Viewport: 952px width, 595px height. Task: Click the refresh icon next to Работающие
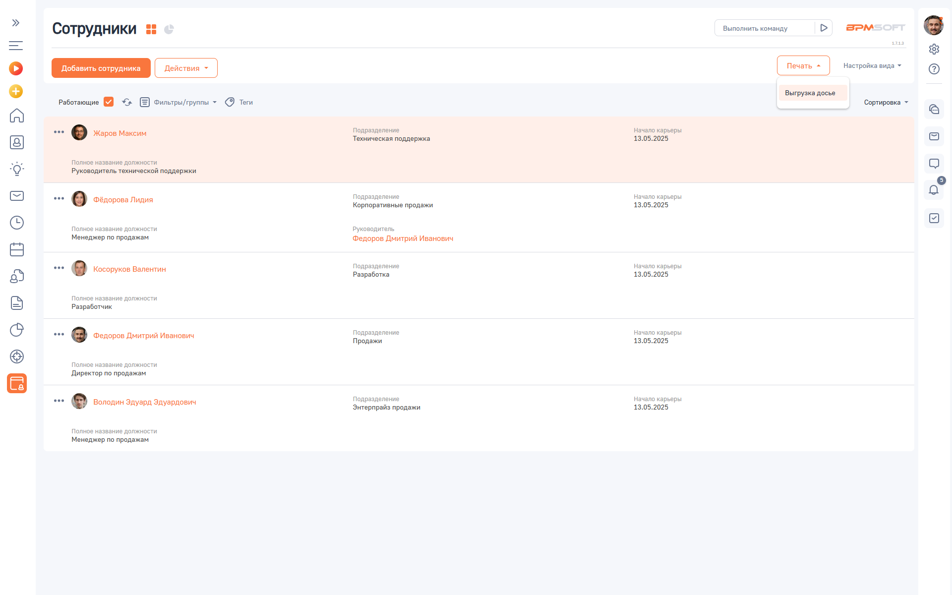[127, 102]
